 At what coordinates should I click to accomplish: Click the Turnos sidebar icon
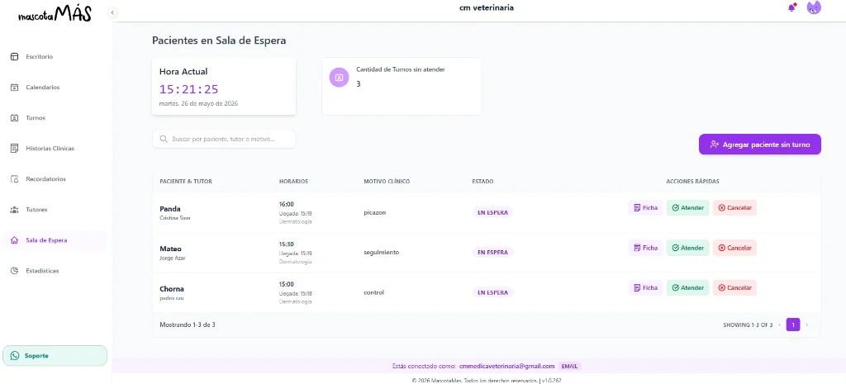point(15,117)
